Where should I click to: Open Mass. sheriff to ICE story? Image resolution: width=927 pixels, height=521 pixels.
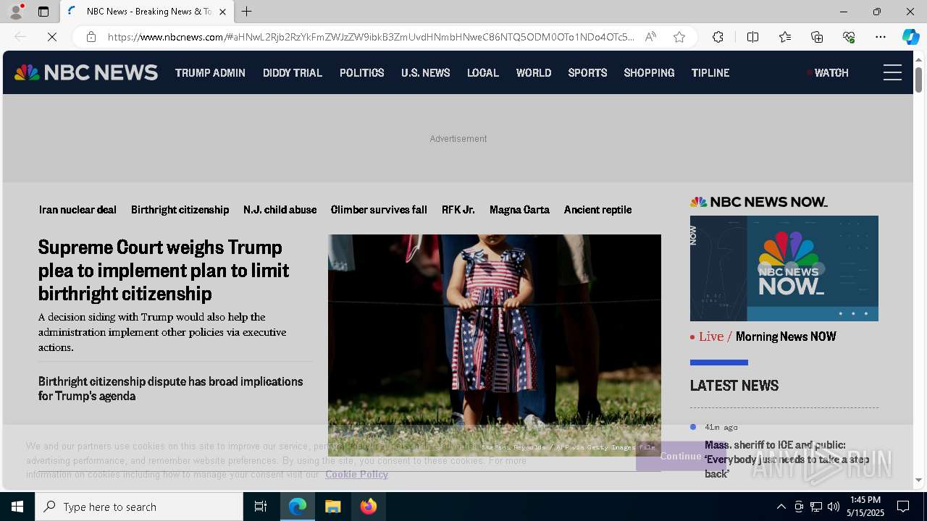pos(787,459)
